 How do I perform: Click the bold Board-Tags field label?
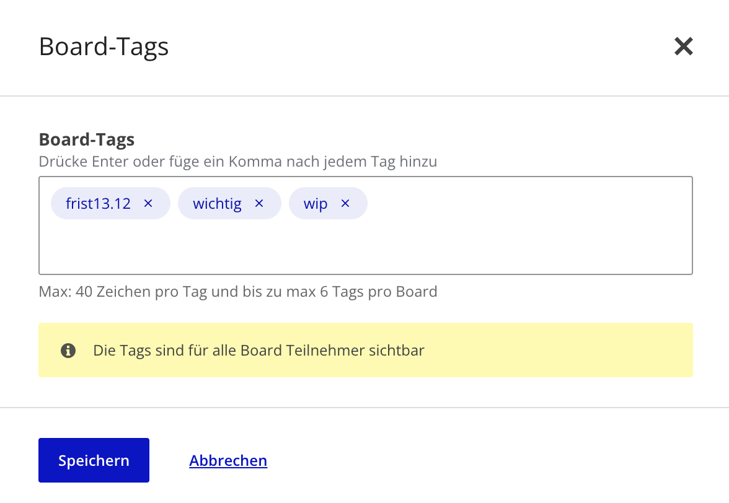(x=86, y=139)
